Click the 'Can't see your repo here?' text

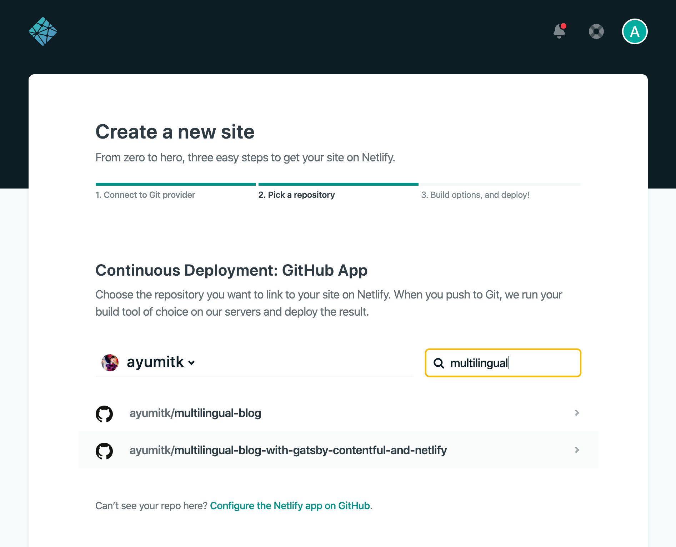(x=151, y=506)
